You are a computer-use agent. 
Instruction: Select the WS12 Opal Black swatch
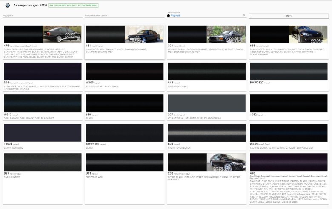point(42,103)
